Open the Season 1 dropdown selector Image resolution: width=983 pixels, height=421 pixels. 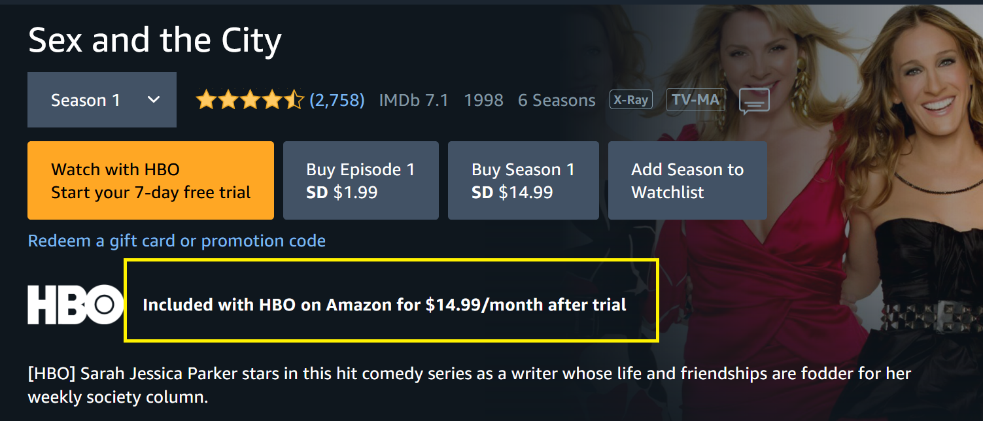pos(102,100)
